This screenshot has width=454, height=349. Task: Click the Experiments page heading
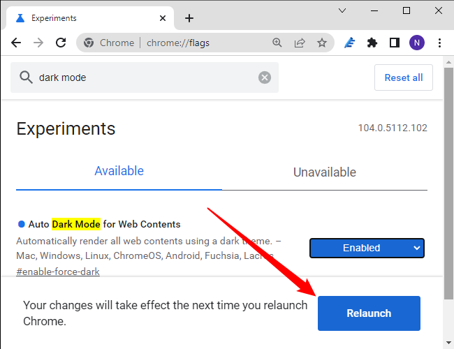66,128
